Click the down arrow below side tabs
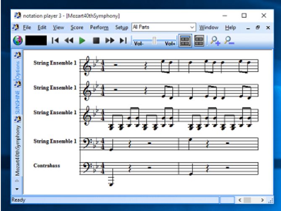The height and width of the screenshot is (211, 281). [17, 189]
